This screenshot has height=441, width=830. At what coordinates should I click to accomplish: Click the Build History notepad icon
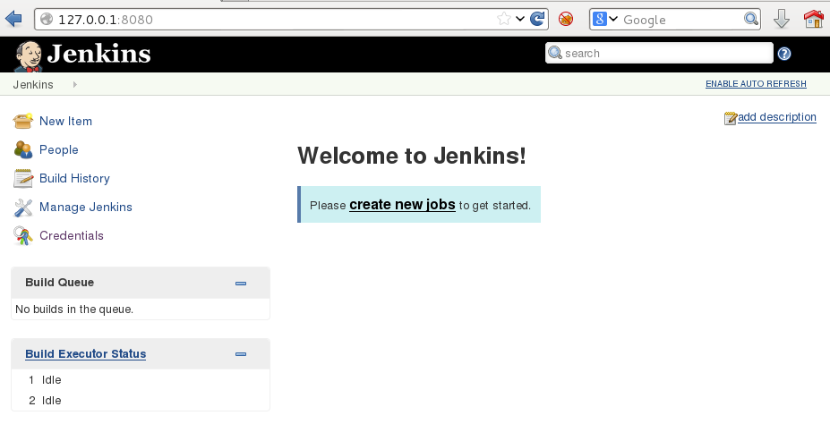(22, 178)
